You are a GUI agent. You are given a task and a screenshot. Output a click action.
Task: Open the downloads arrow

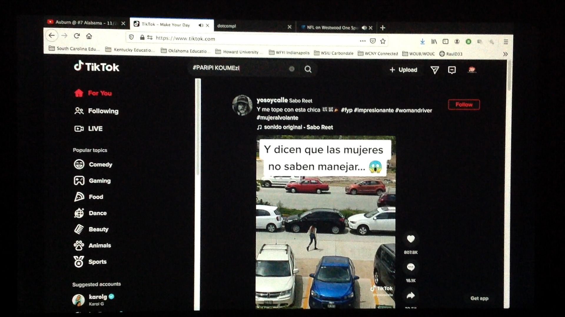[x=423, y=41]
